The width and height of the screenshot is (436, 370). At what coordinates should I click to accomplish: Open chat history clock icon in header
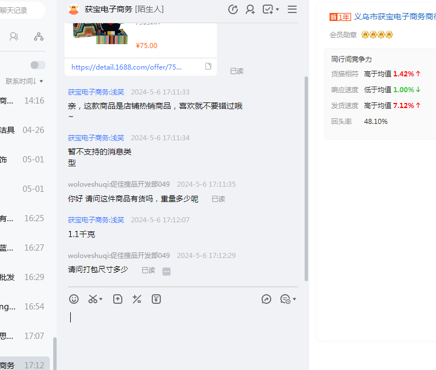coord(233,9)
